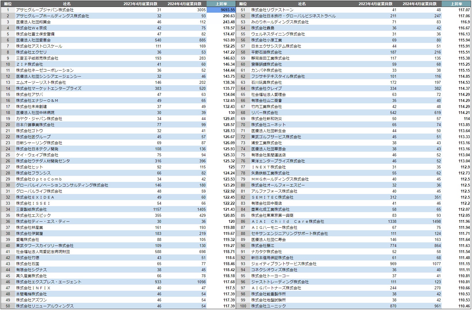The width and height of the screenshot is (472, 310).
Task: Click コネクシオウィズ株式会社 cell
Action: coord(274,270)
